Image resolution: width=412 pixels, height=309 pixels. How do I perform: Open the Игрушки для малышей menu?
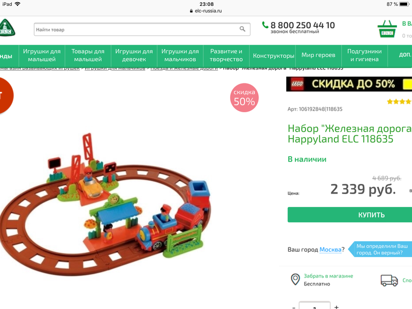tap(42, 56)
